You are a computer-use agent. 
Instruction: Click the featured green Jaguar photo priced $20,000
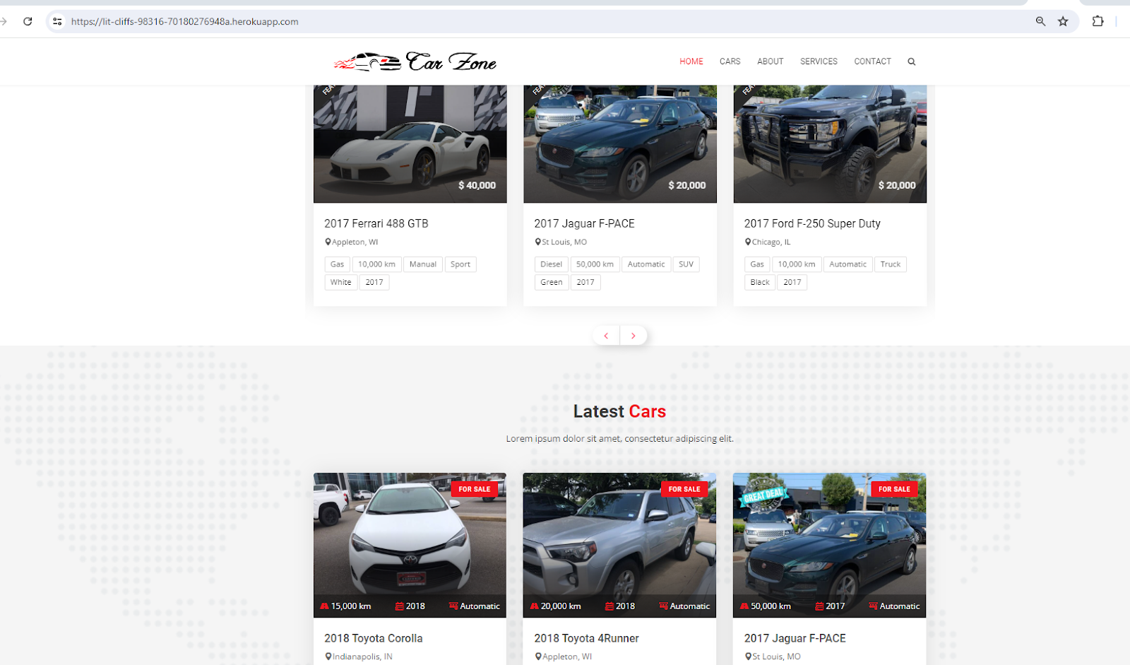620,144
